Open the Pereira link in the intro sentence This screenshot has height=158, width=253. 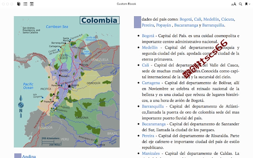point(148,25)
